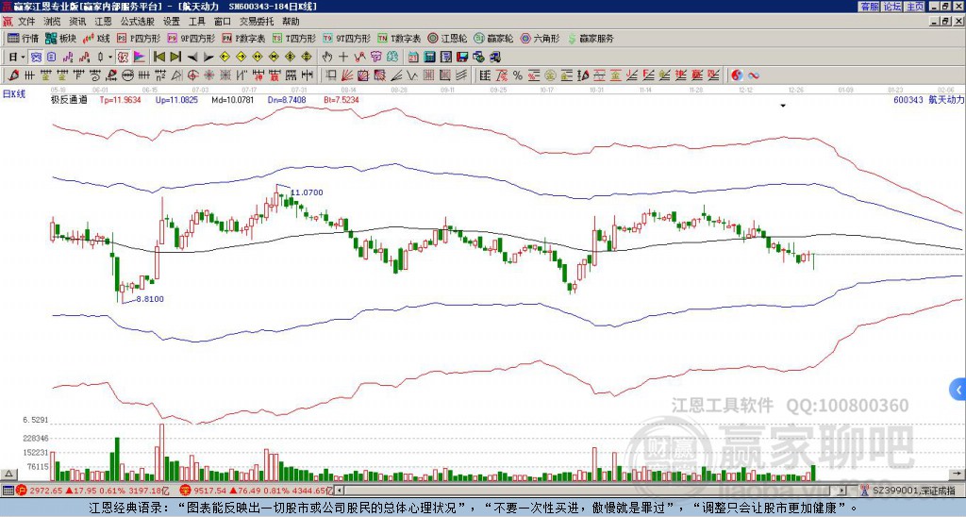This screenshot has width=966, height=517.
Task: Click the Up=11.0825 indicator value
Action: pos(176,100)
